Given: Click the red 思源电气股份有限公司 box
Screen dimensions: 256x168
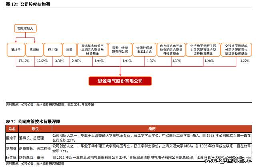Looking at the screenshot, I should click(x=120, y=81).
